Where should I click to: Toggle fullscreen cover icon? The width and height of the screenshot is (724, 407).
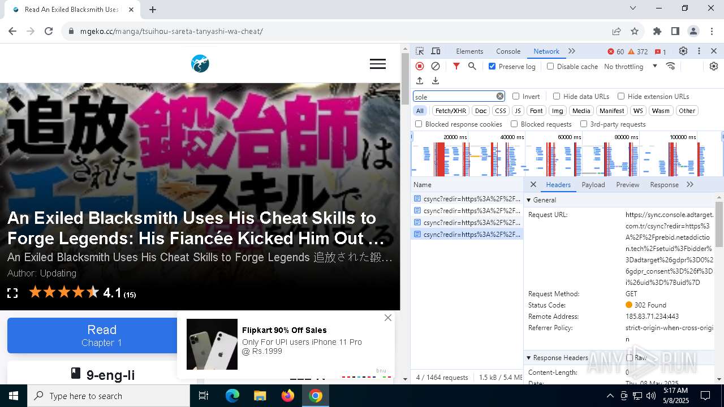12,293
